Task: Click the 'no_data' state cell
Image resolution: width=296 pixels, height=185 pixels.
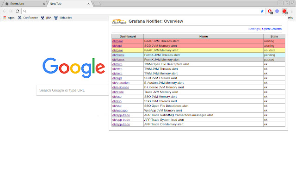Action: (x=274, y=50)
